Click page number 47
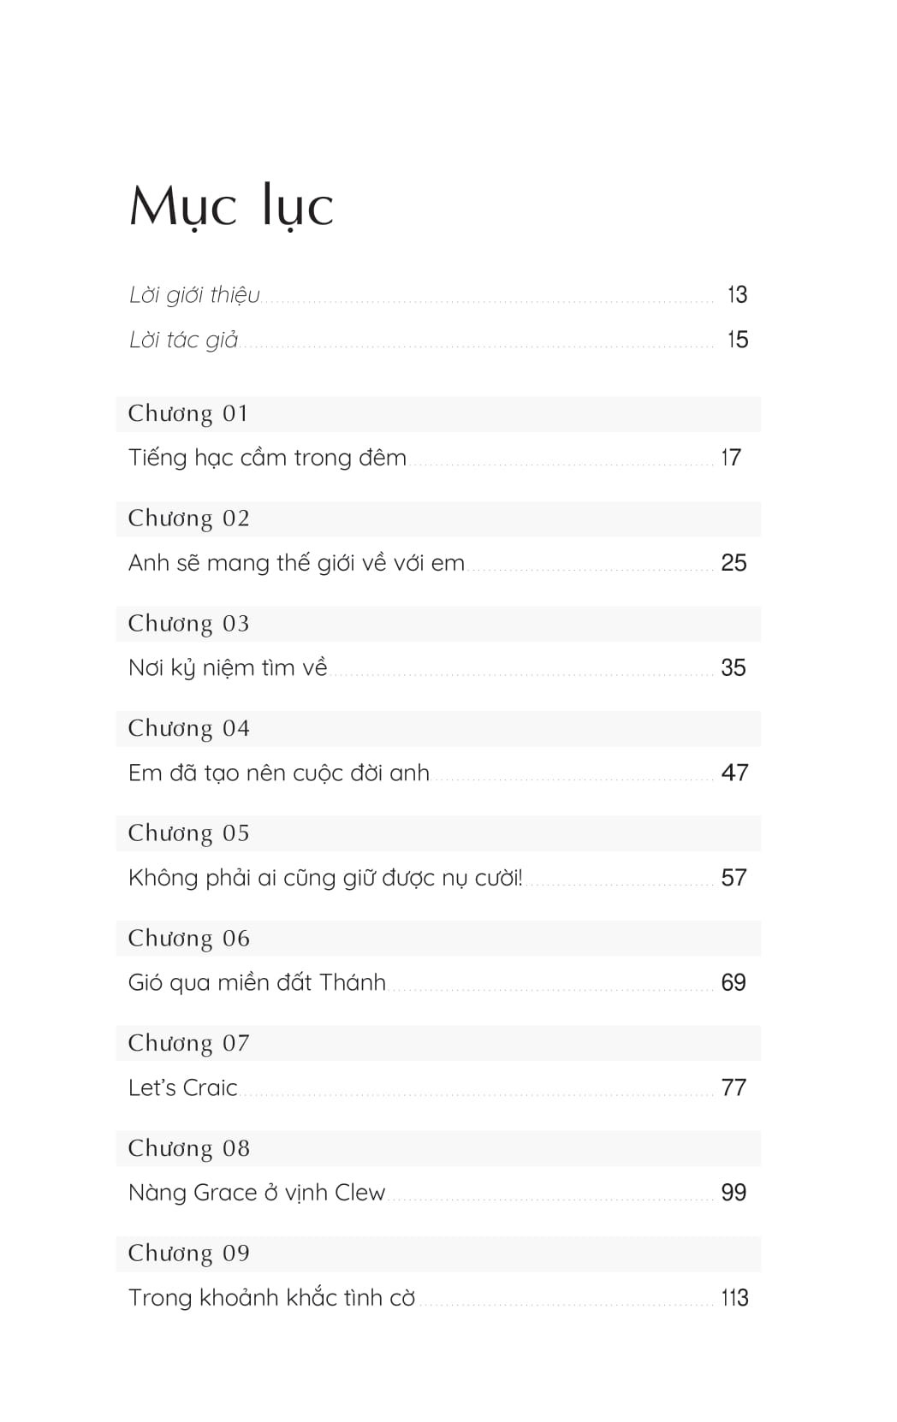Viewport: 897px width, 1422px height. [734, 773]
